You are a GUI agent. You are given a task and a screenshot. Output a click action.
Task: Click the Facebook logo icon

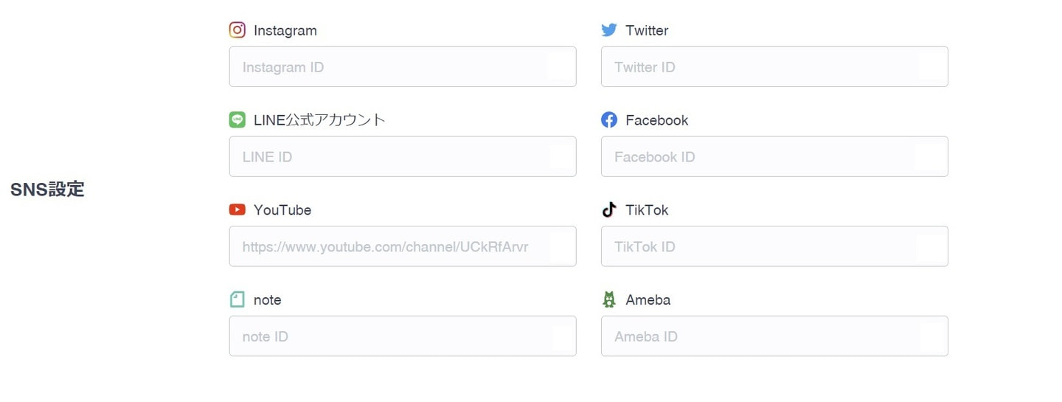tap(608, 119)
